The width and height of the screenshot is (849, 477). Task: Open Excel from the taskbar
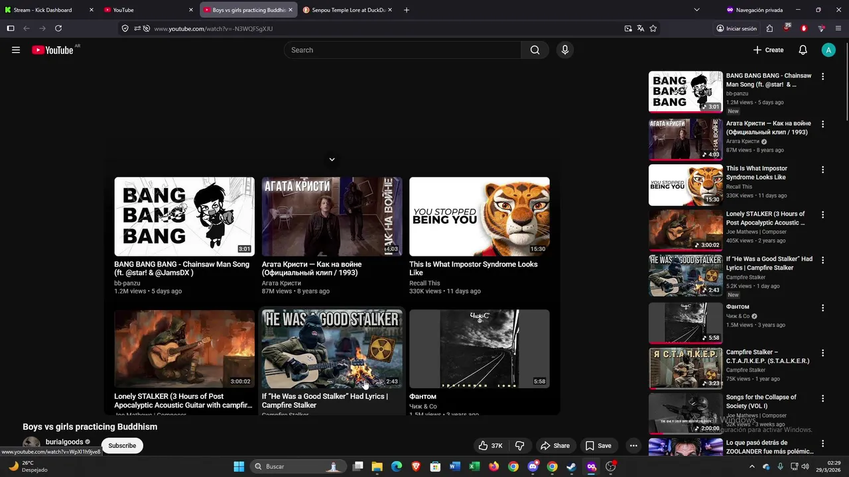474,466
